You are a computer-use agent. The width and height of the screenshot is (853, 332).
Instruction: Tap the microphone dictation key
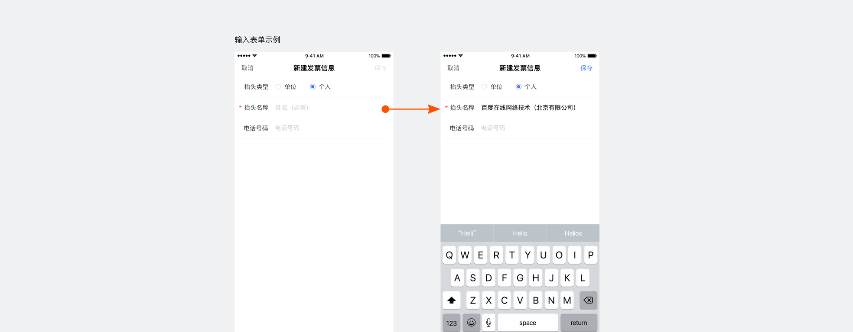[x=488, y=323]
